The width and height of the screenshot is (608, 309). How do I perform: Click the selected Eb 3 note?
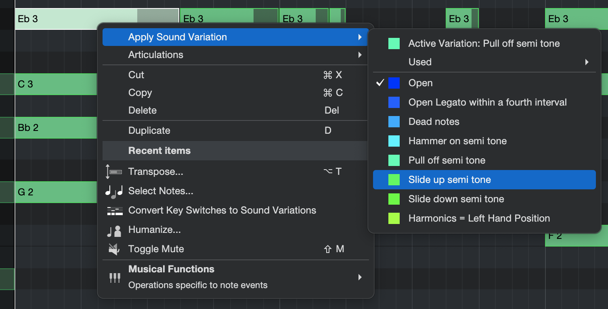97,19
